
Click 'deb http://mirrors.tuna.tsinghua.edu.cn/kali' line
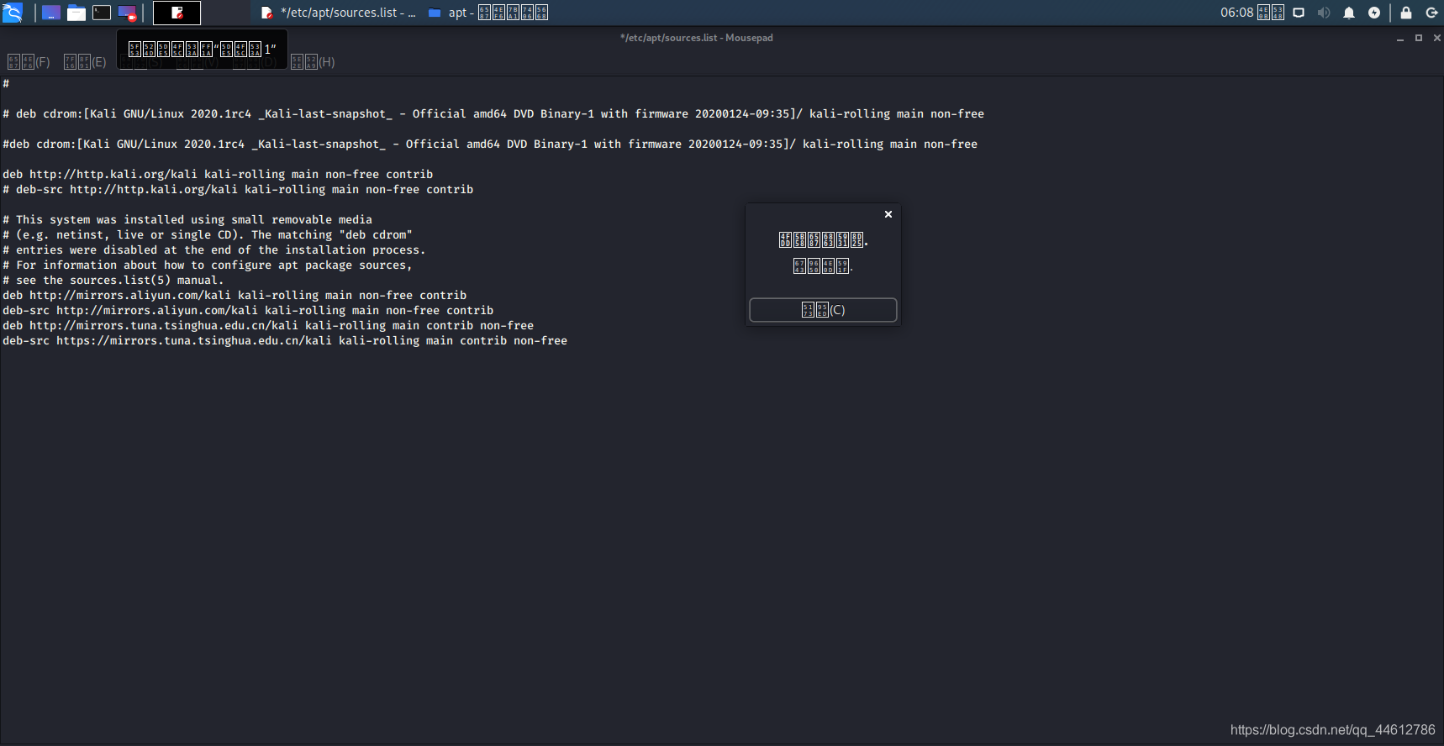point(268,325)
